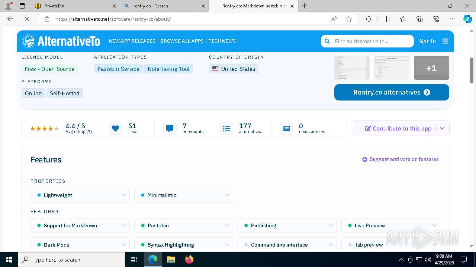The width and height of the screenshot is (476, 267).
Task: Open Contribute to this app dropdown arrow
Action: (442, 128)
